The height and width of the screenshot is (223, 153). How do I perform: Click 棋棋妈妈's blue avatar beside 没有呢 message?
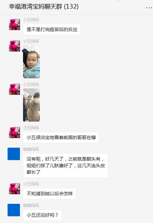click(x=14, y=154)
